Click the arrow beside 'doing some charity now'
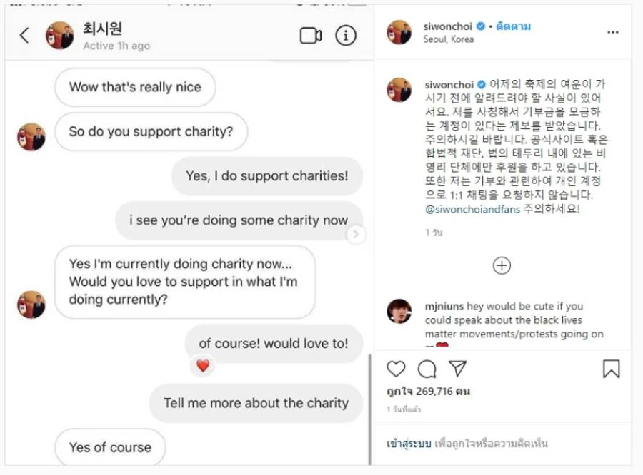643x475 pixels. 356,234
